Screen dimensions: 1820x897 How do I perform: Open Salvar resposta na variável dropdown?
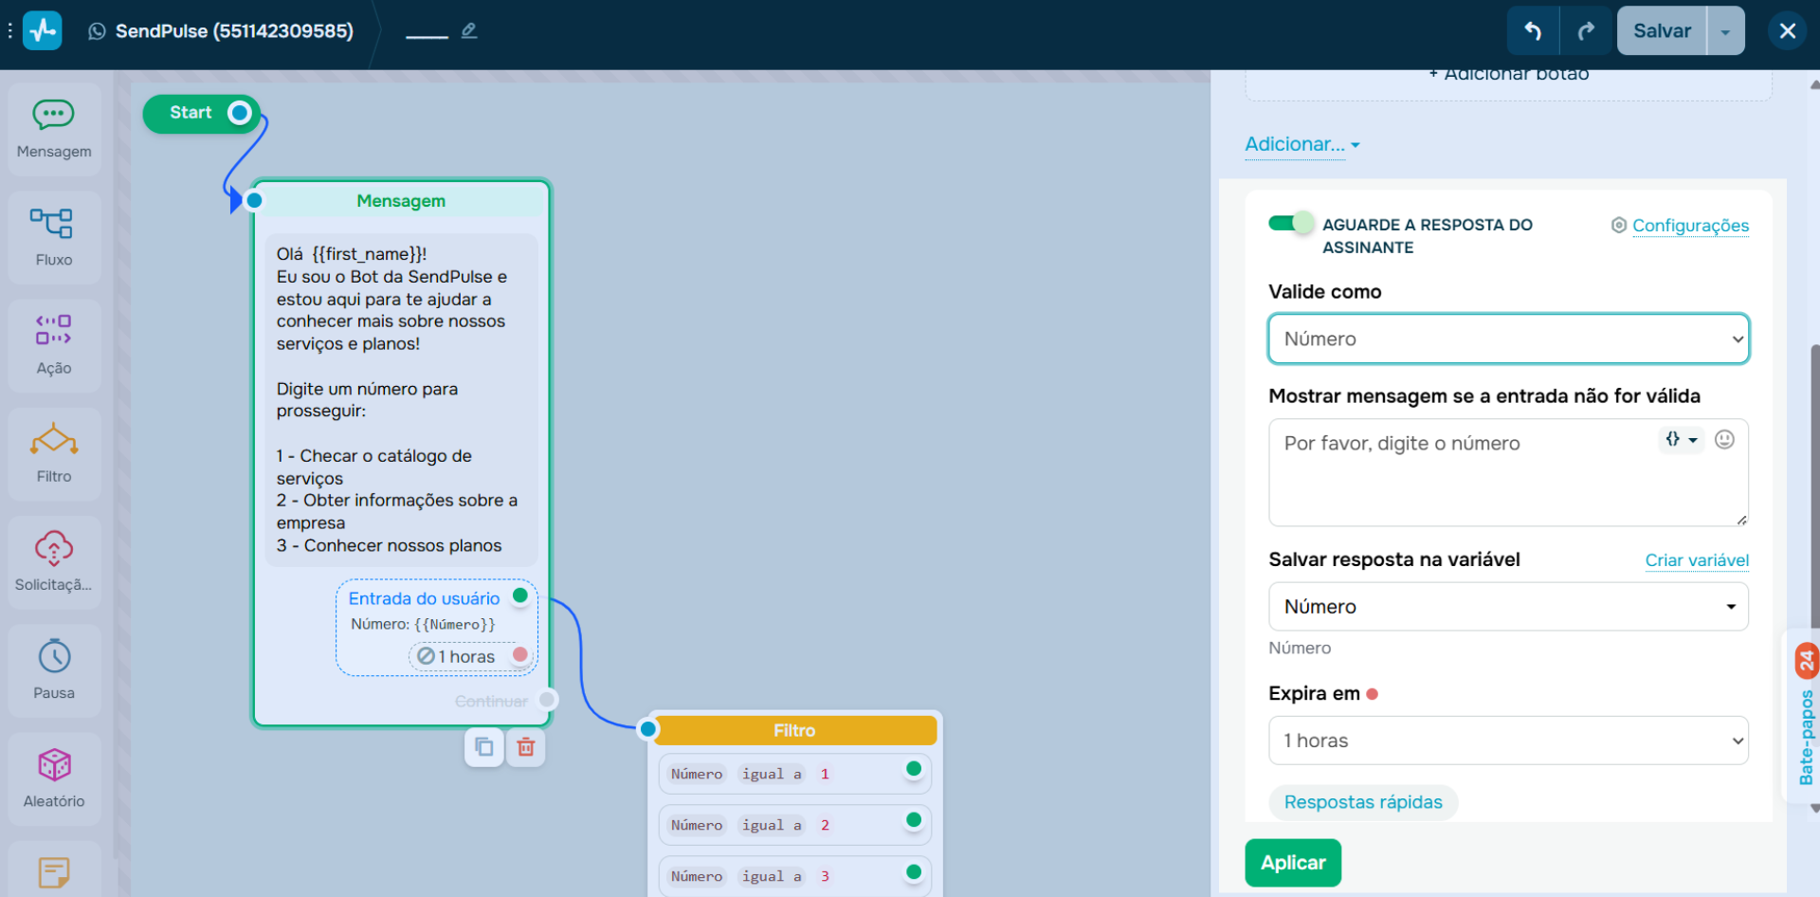click(1508, 607)
